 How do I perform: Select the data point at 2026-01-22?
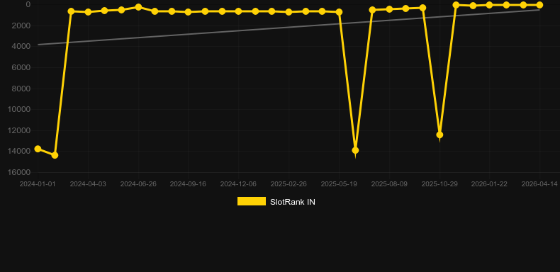point(489,5)
